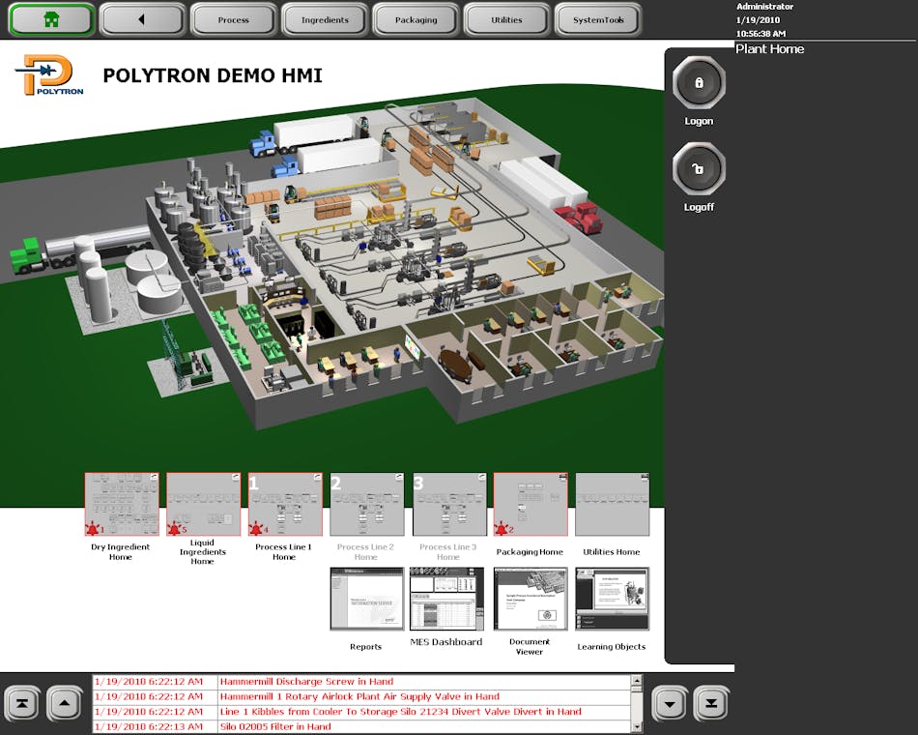Jump to top of alarm list

[x=23, y=703]
